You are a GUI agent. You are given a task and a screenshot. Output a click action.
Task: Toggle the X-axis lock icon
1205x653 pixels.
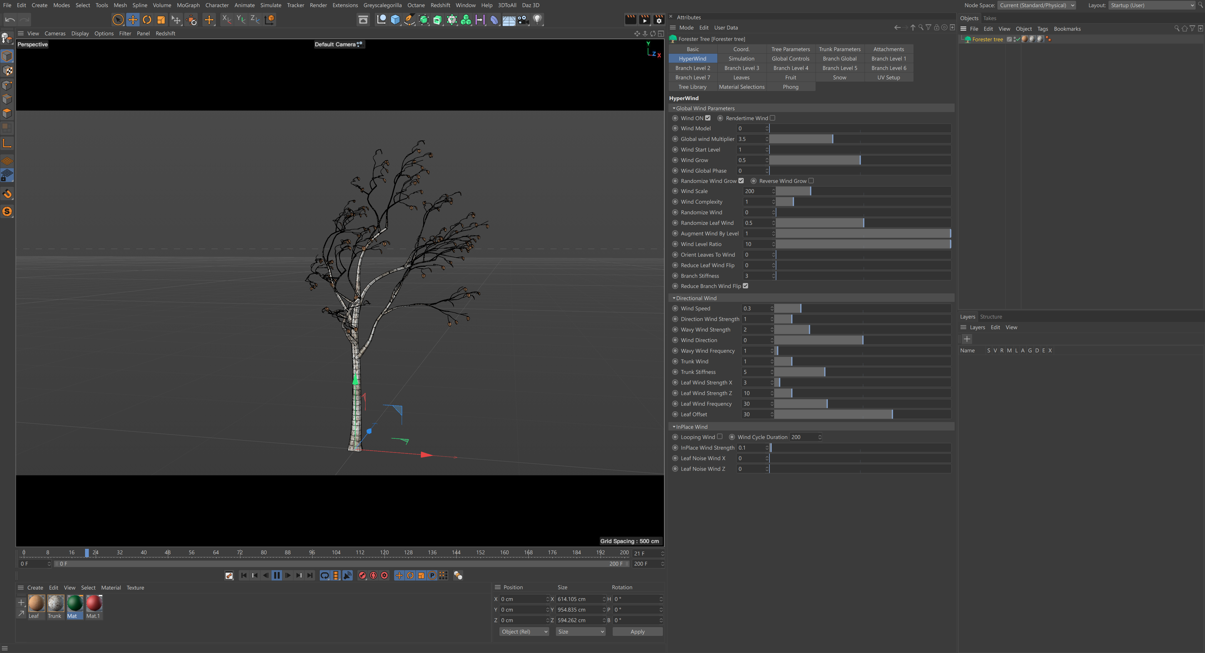(x=226, y=19)
